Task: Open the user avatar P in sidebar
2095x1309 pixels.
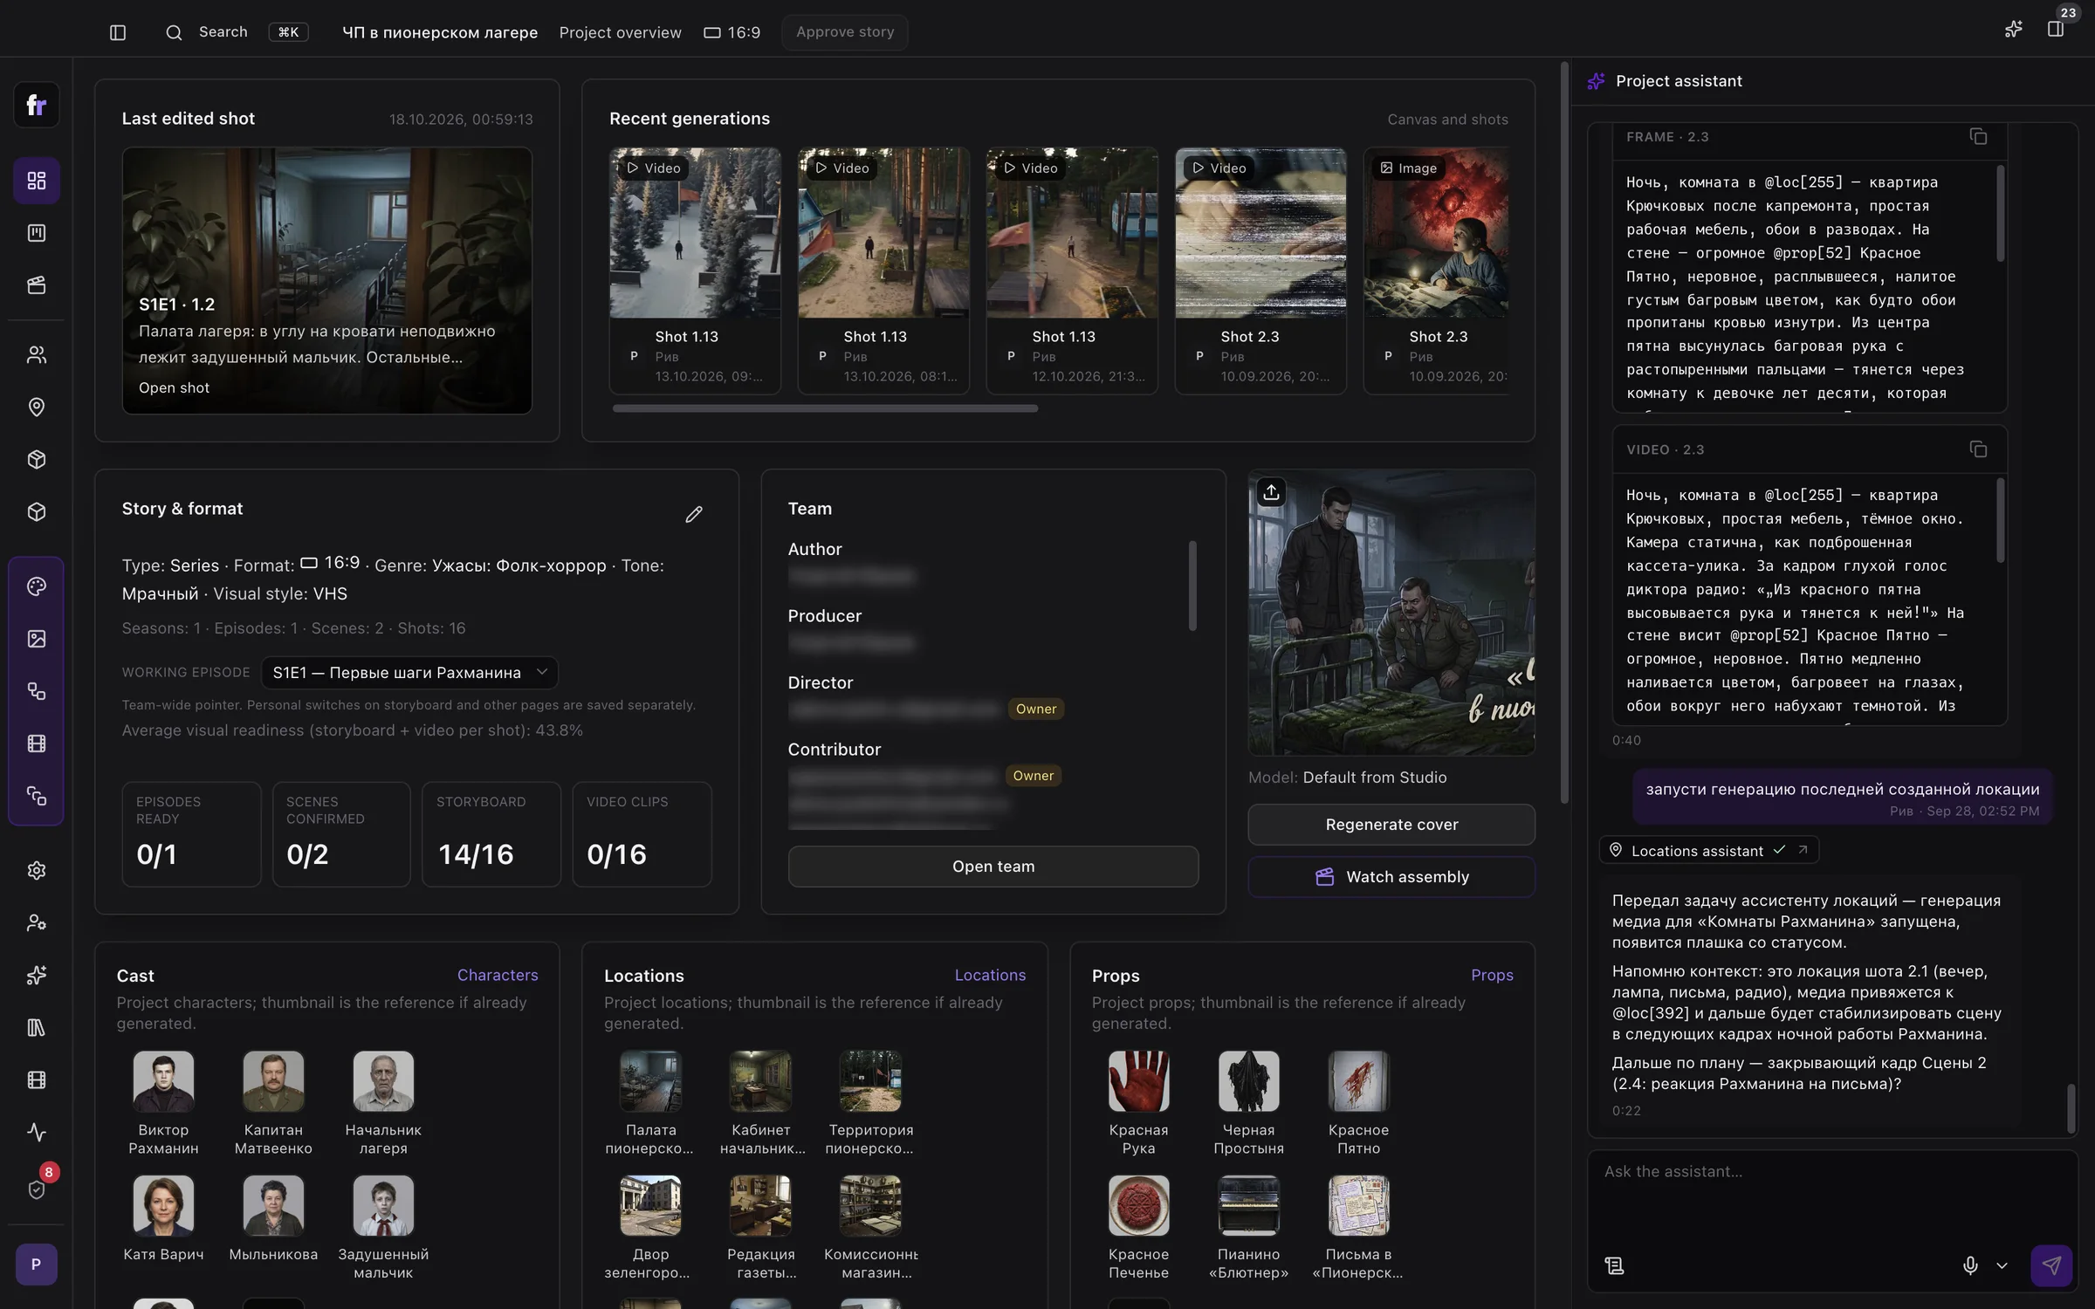Action: [x=37, y=1264]
